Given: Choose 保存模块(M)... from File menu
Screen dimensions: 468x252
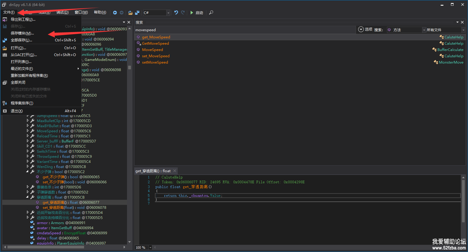Looking at the screenshot, I should coord(41,33).
